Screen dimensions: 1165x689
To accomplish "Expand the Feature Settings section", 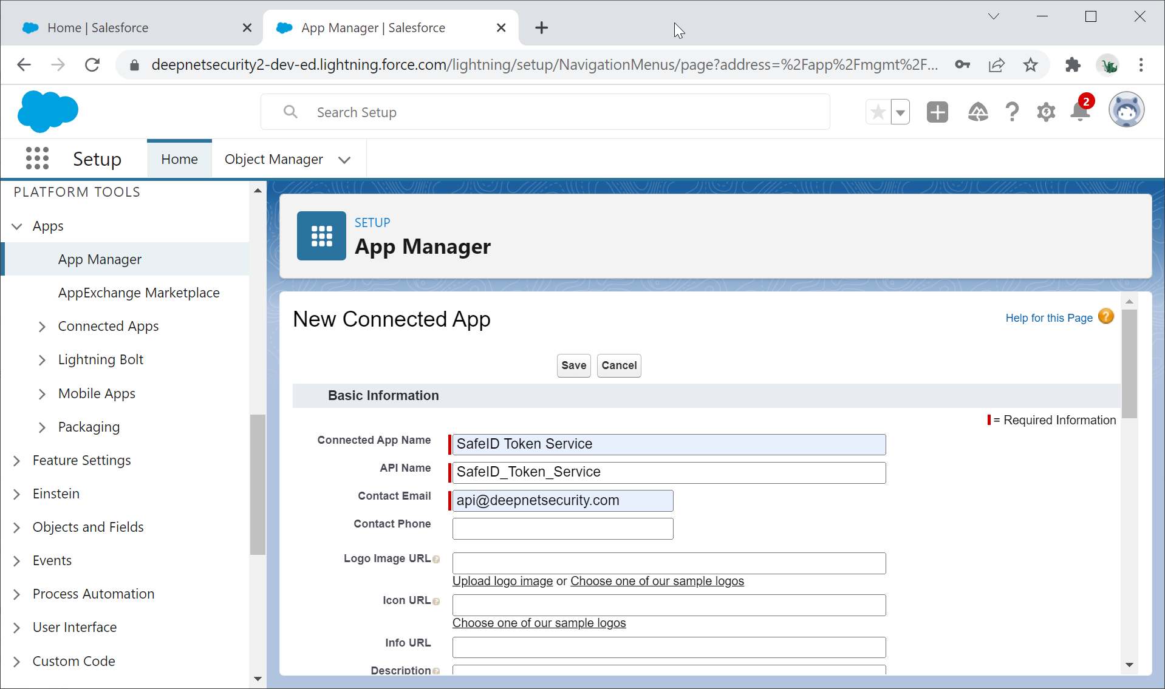I will pyautogui.click(x=17, y=461).
